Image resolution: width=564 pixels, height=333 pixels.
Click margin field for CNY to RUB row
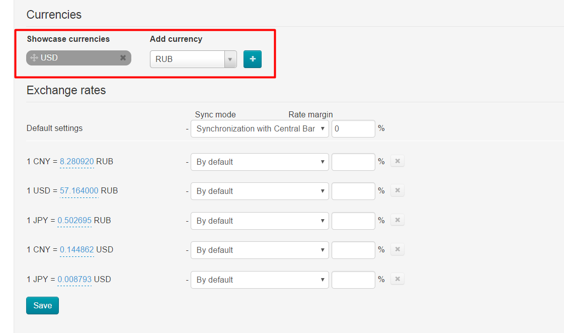[x=353, y=162]
